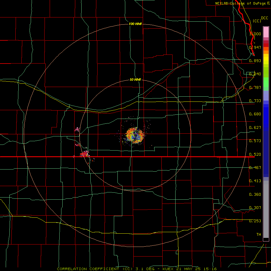
Task: Click the 0.947 scale value
Action: pos(255,47)
